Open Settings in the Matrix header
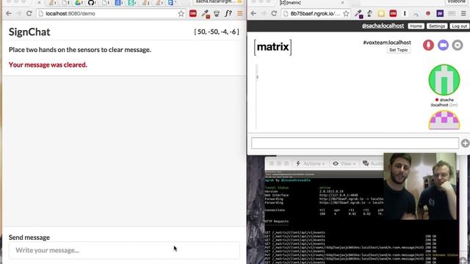 (437, 26)
